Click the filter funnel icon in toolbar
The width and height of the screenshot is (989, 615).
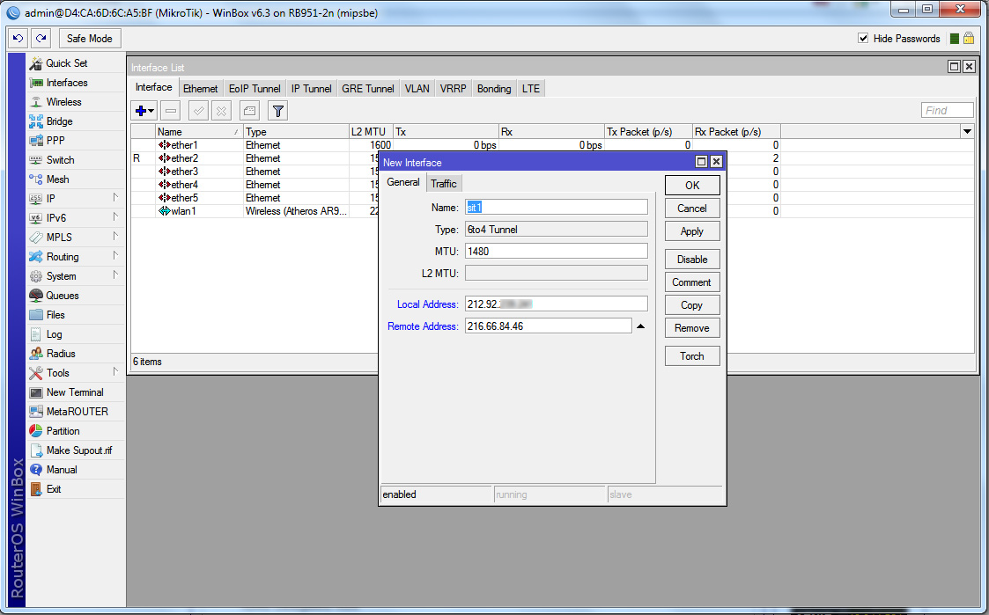(x=277, y=111)
